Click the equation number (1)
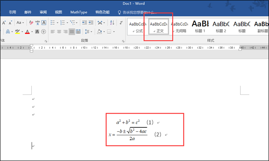This screenshot has height=161, width=269. point(150,122)
